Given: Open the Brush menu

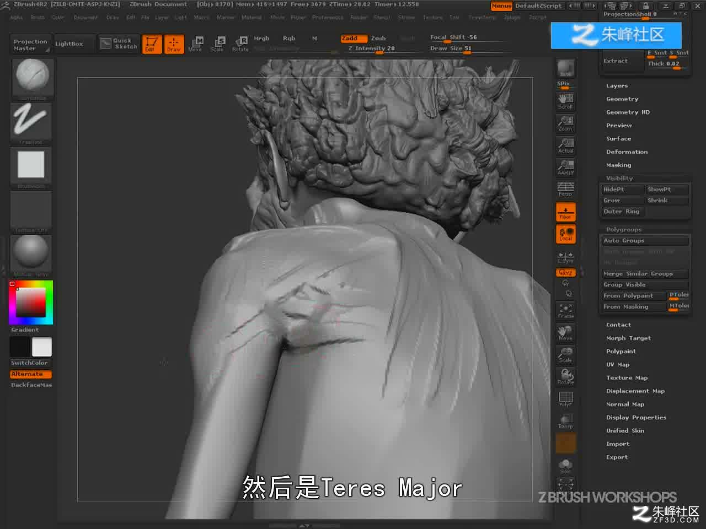Looking at the screenshot, I should coord(38,18).
